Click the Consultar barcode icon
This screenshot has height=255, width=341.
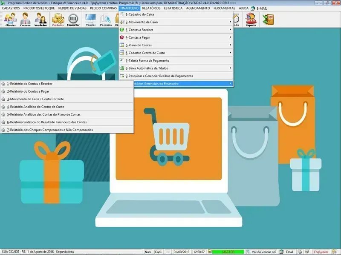[73, 20]
